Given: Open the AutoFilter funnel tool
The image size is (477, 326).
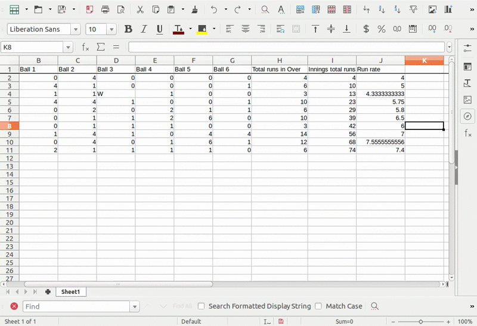Looking at the screenshot, I should click(413, 10).
